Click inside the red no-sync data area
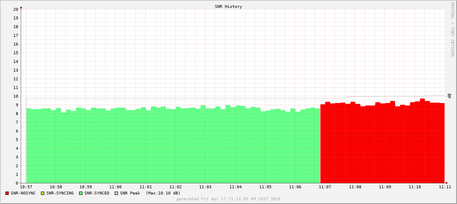Screen dimensions: 457x204 coord(381,145)
